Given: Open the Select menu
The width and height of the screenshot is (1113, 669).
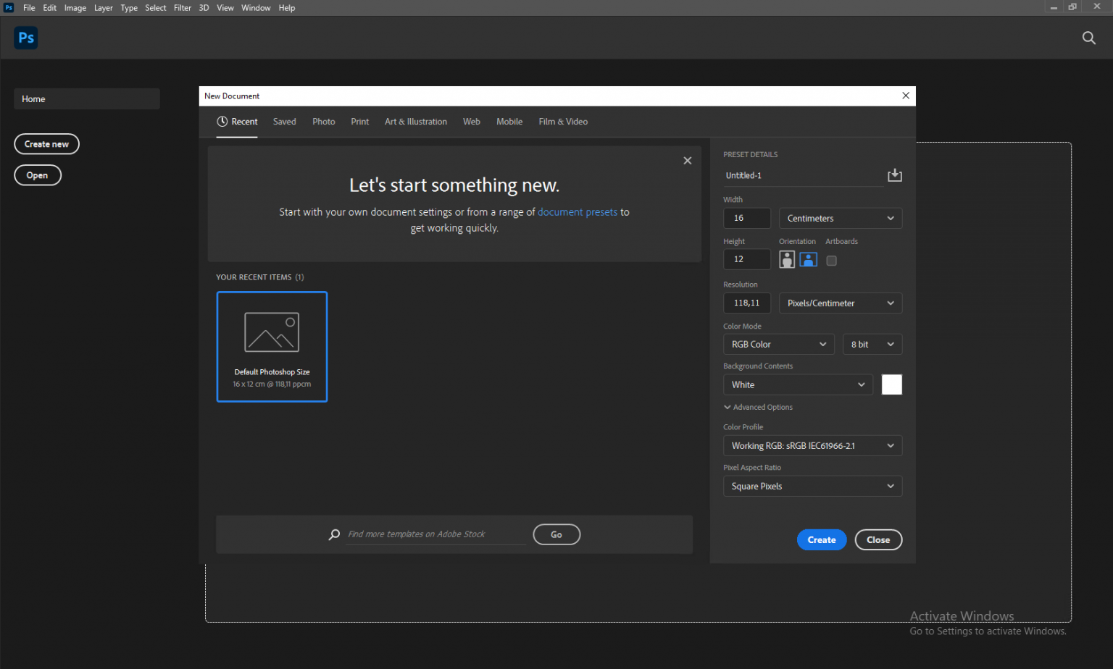Looking at the screenshot, I should click(156, 8).
